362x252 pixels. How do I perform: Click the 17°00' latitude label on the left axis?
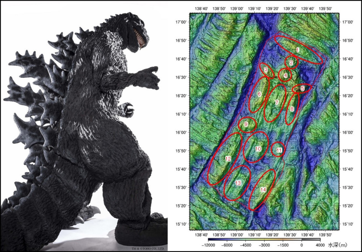click(x=181, y=22)
